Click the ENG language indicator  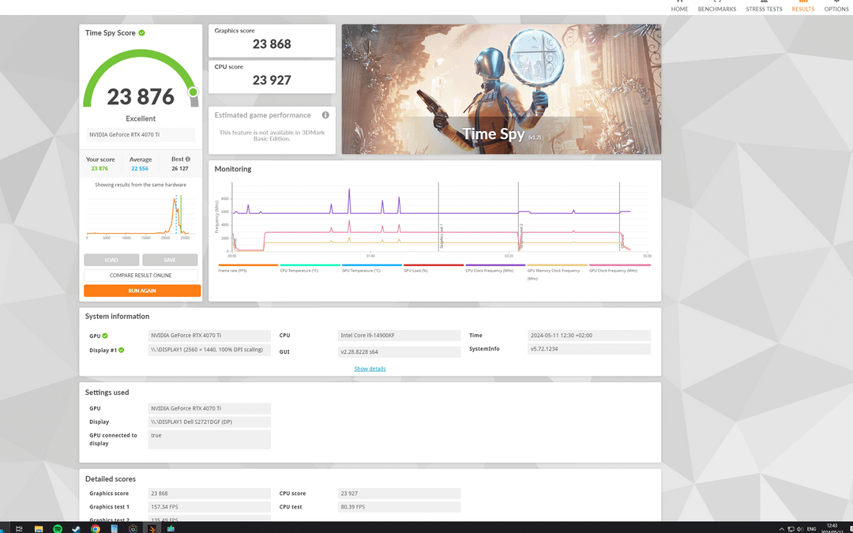point(811,529)
